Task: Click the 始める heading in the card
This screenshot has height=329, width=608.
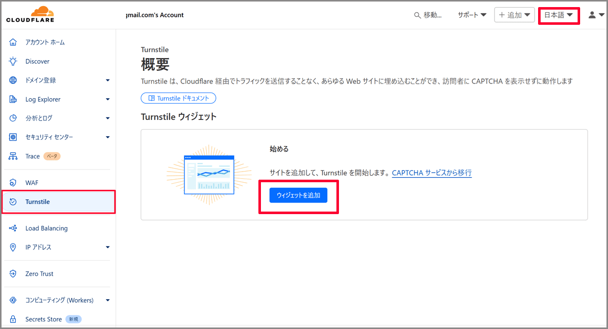Action: (x=279, y=149)
